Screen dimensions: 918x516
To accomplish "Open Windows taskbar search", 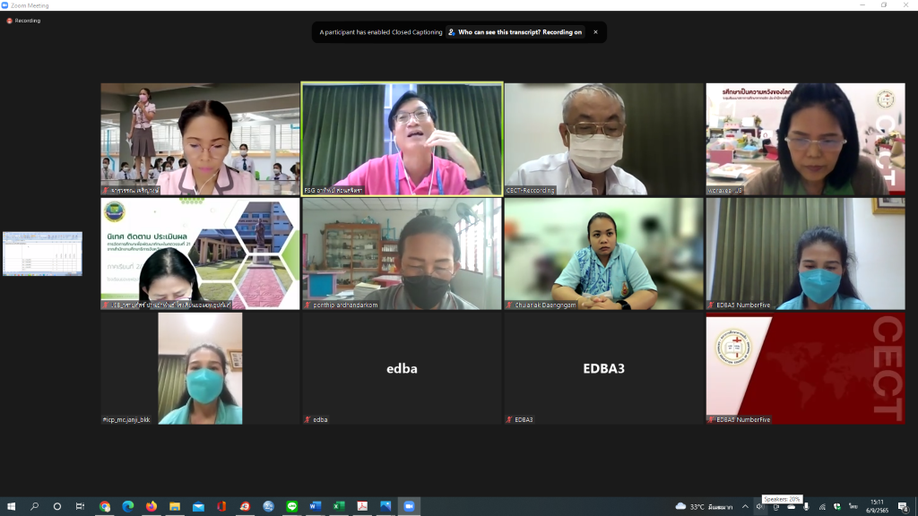I will pos(34,506).
